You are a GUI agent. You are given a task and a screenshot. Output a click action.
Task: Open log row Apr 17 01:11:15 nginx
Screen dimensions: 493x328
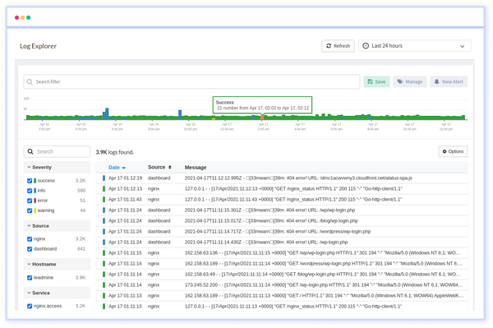click(281, 253)
